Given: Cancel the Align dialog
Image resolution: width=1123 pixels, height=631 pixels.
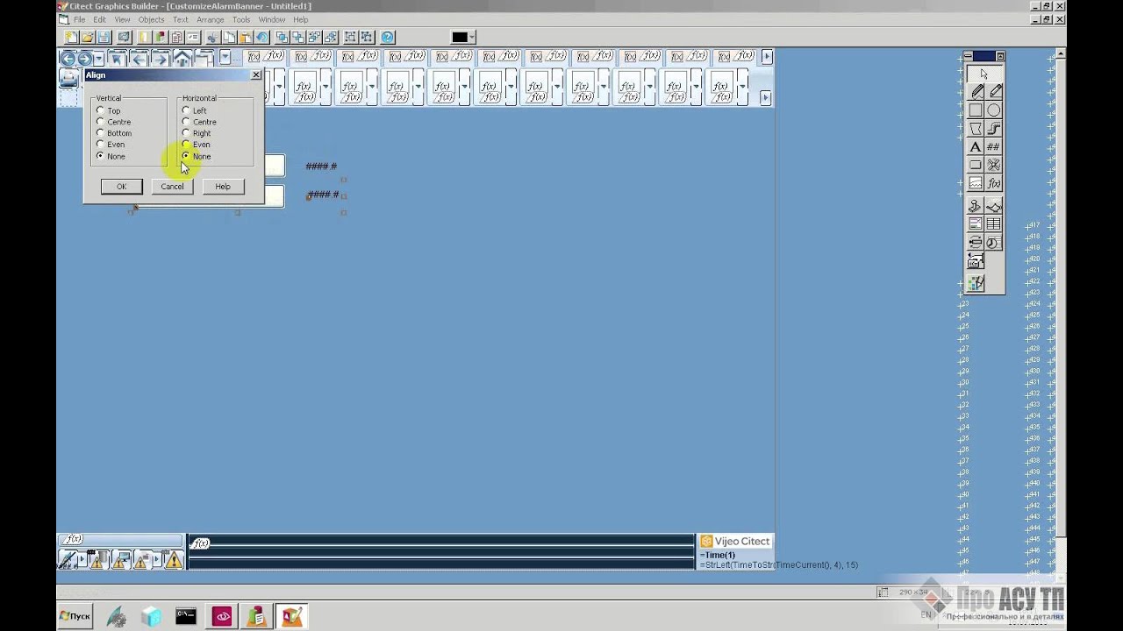Looking at the screenshot, I should click(172, 187).
